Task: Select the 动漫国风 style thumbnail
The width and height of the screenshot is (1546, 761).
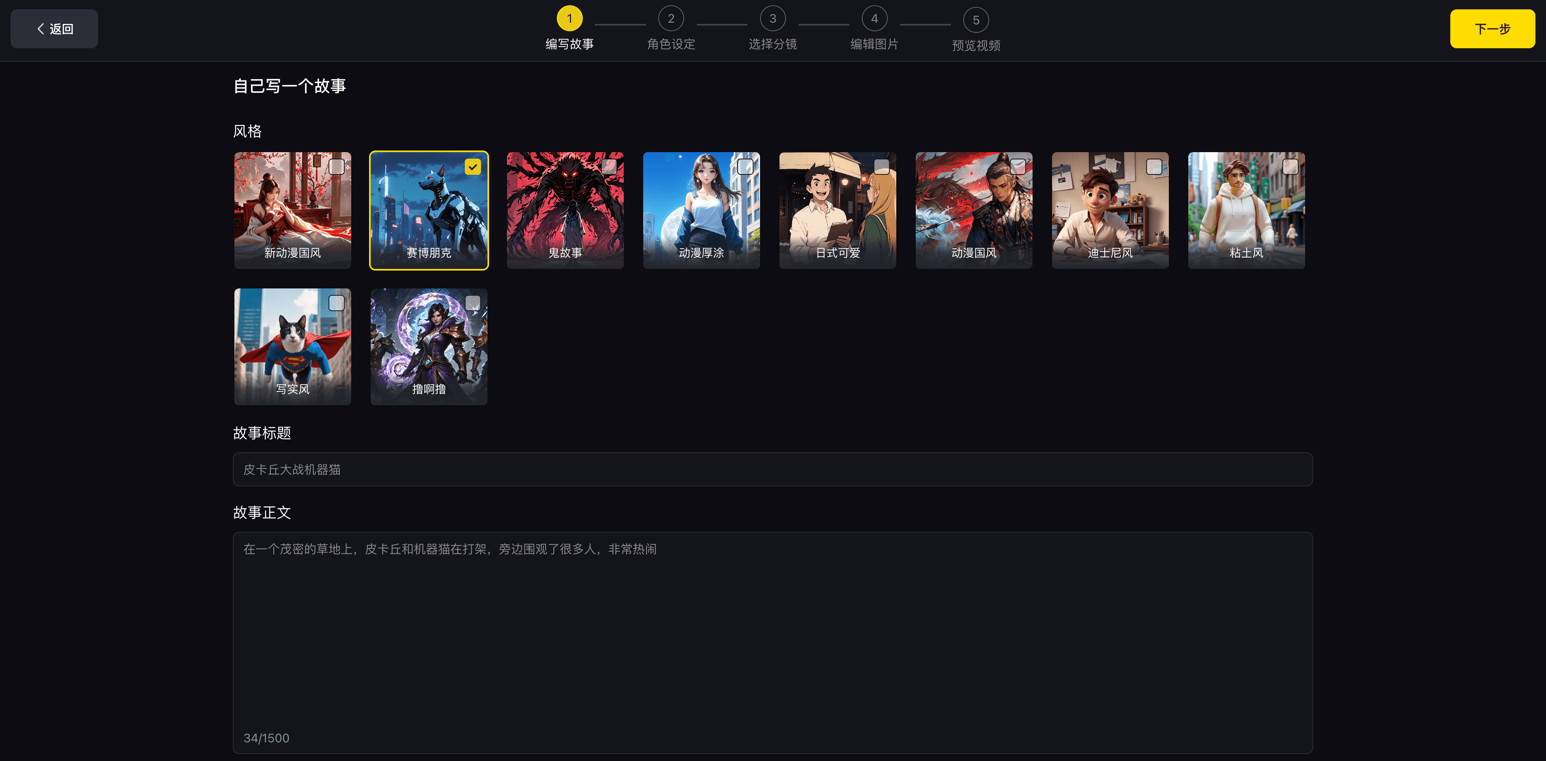Action: 973,210
